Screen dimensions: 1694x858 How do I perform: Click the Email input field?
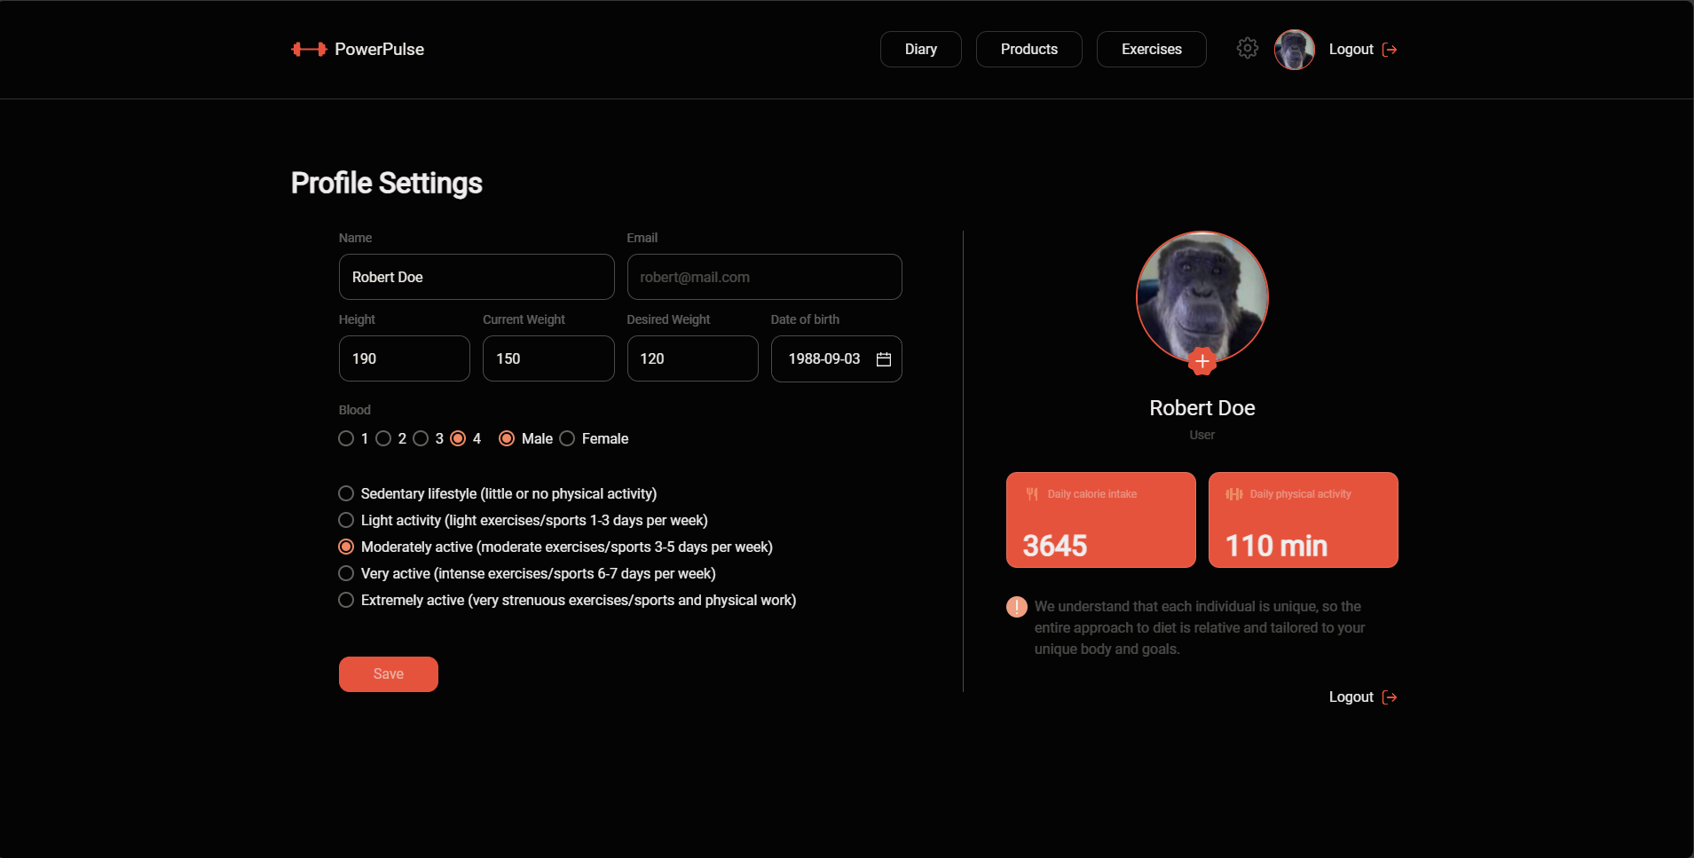point(765,277)
